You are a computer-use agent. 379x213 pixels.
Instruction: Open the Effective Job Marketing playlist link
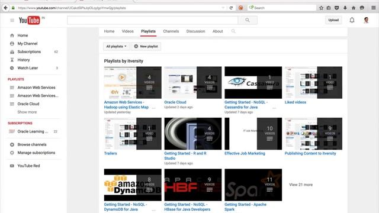(x=245, y=154)
